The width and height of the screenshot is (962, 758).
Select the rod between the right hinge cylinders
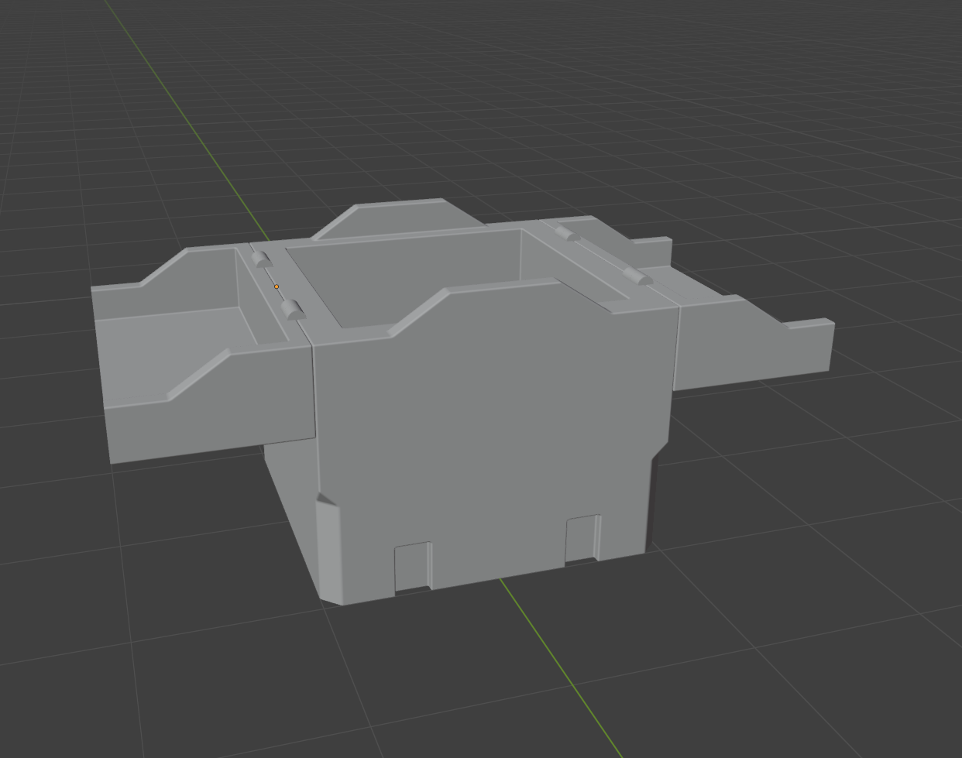coord(603,255)
